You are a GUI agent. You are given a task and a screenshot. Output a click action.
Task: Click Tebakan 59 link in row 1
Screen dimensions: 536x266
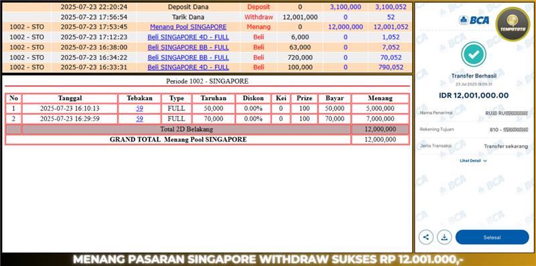click(139, 108)
